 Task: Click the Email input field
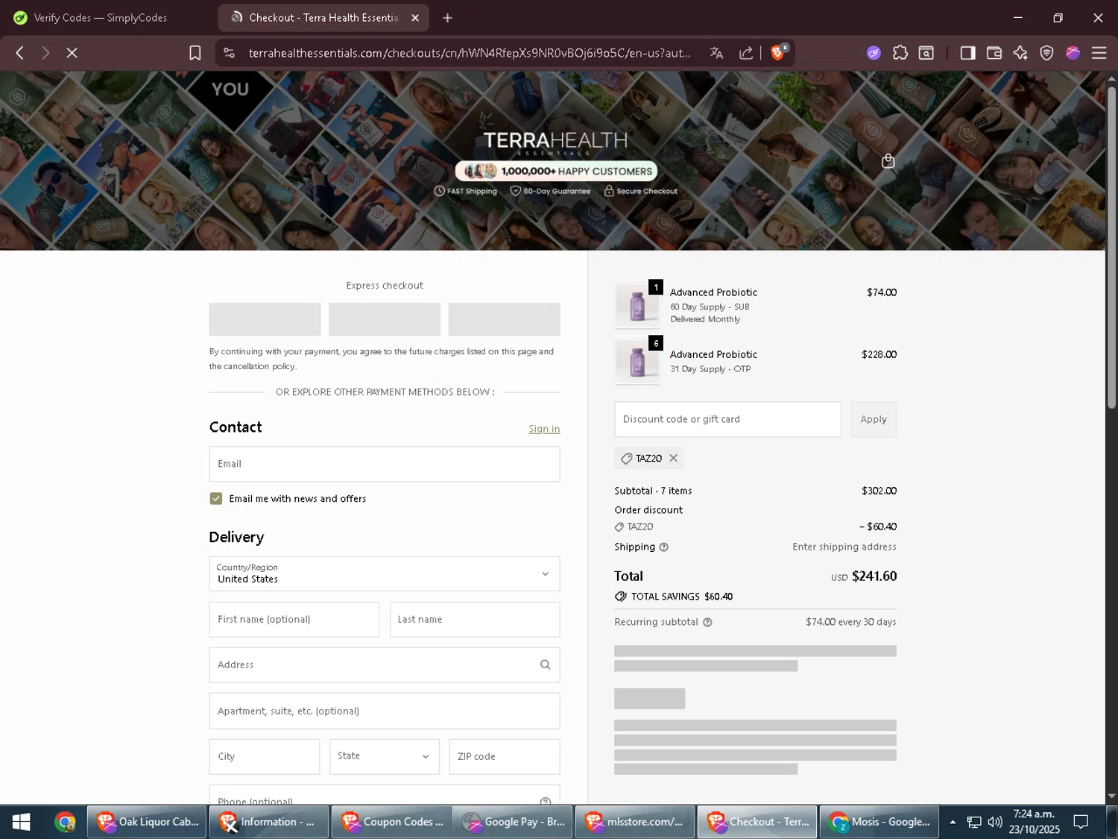click(385, 464)
